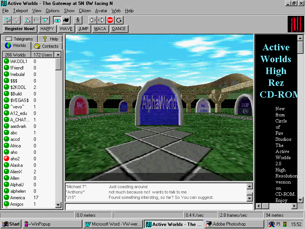Switch to the Contacts tab
The image size is (305, 229).
click(x=47, y=46)
